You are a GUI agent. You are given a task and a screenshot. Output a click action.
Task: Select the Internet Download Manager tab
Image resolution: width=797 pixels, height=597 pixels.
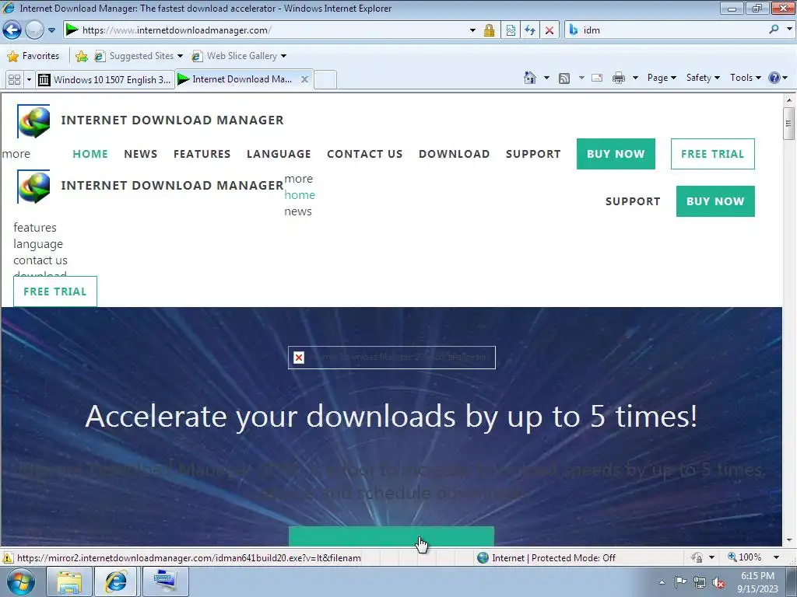pyautogui.click(x=237, y=79)
